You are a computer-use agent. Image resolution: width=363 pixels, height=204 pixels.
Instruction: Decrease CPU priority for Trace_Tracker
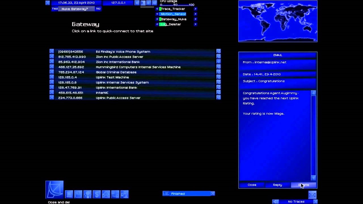[x=157, y=9]
